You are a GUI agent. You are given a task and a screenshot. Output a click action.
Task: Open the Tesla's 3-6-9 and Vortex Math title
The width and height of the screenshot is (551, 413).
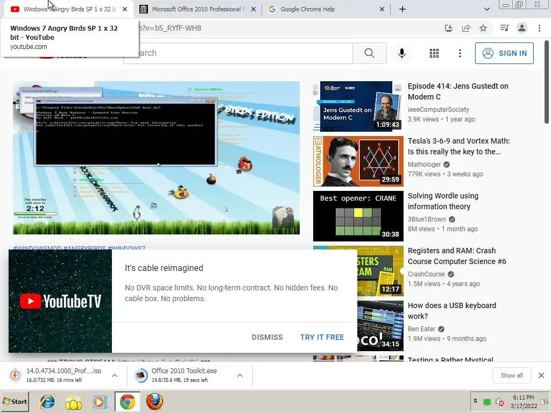458,146
